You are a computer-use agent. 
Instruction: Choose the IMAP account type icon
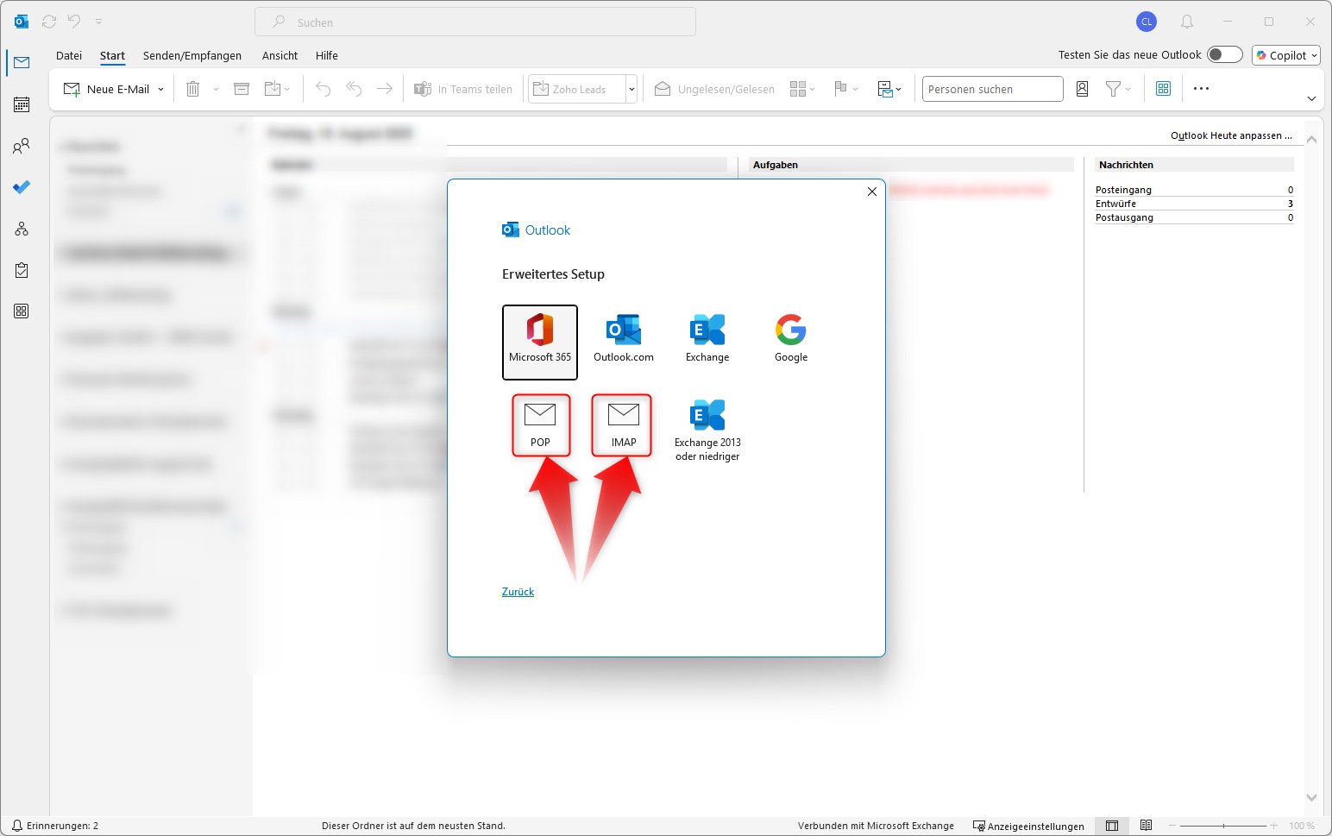623,424
